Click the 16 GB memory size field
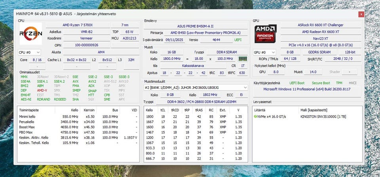The width and height of the screenshot is (380, 177). click(x=171, y=52)
